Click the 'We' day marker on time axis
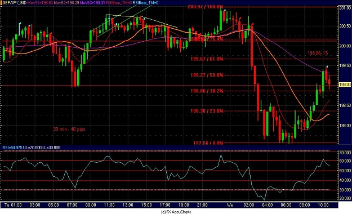352x214 pixels. click(x=230, y=205)
